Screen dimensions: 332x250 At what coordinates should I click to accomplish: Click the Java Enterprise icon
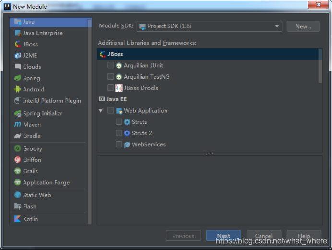click(x=18, y=33)
